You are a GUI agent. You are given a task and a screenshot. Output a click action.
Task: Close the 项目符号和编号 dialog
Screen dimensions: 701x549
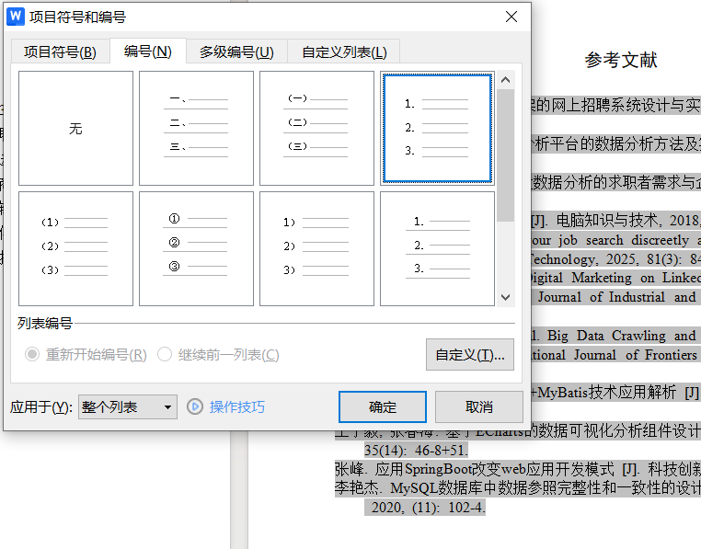tap(511, 17)
